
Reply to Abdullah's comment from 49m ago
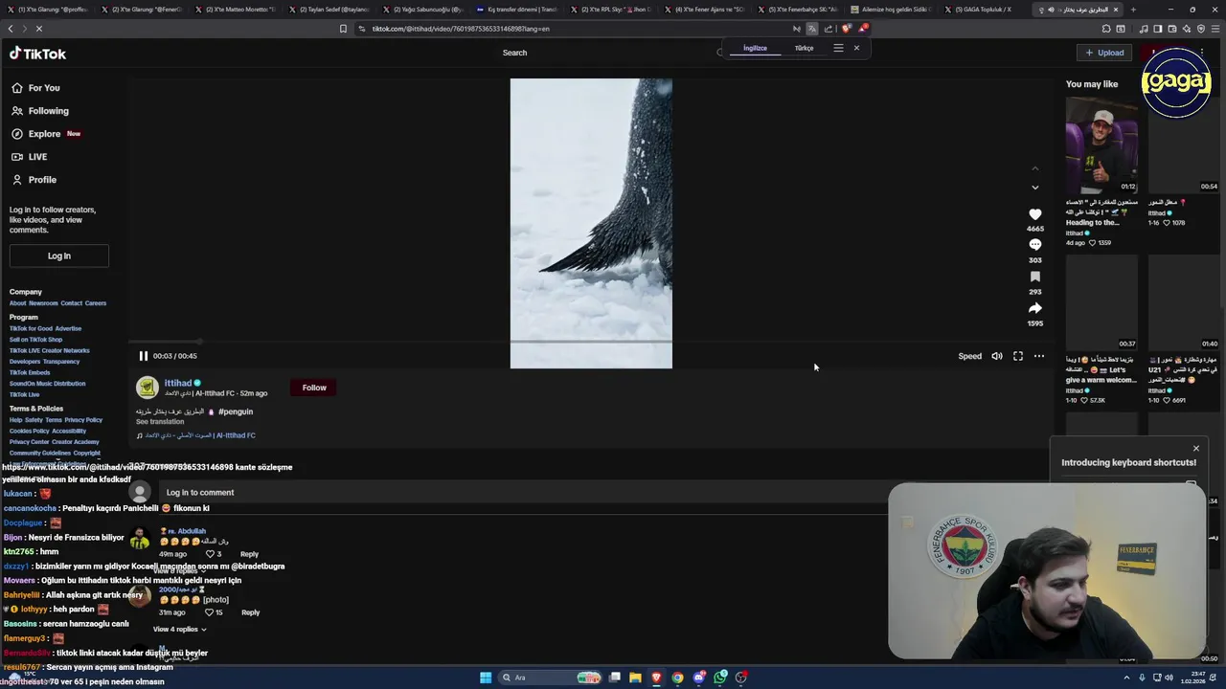point(249,554)
